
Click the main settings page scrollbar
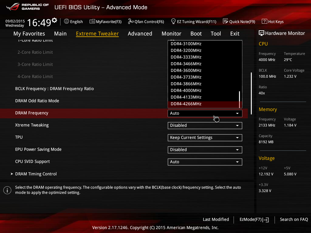point(251,93)
